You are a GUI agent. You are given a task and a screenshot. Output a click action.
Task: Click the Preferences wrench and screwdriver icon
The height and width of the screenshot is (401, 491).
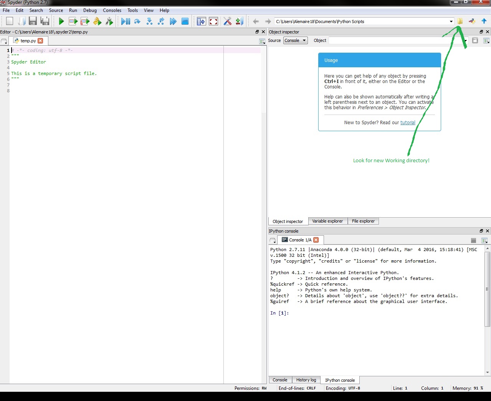(227, 22)
